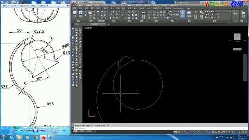Delete image in Photo Viewer
This screenshot has height=140, width=249.
point(58,131)
